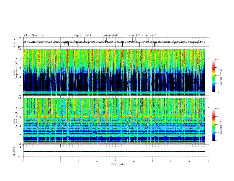
Task: Click the ch.1 voltage waveform trace panel
Action: pos(116,42)
